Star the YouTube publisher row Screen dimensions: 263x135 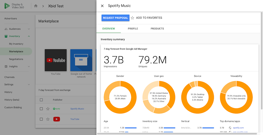(x=48, y=119)
